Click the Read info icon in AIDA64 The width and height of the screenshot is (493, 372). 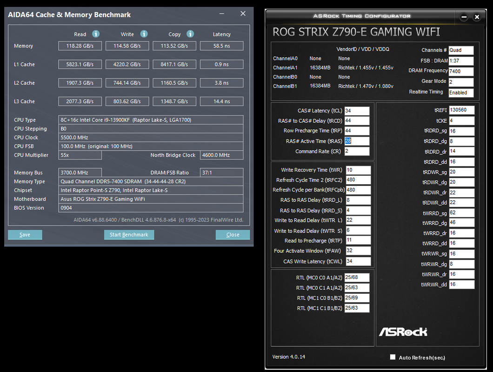[x=96, y=33]
